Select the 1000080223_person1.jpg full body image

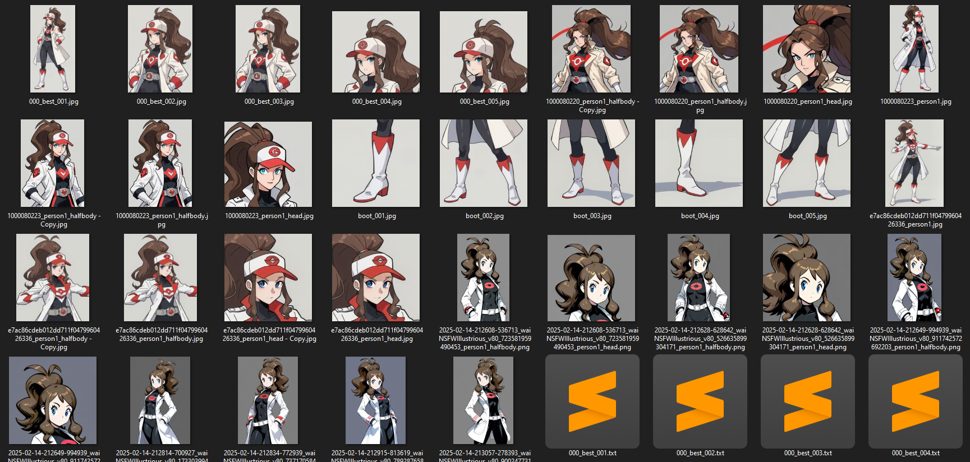click(x=914, y=49)
